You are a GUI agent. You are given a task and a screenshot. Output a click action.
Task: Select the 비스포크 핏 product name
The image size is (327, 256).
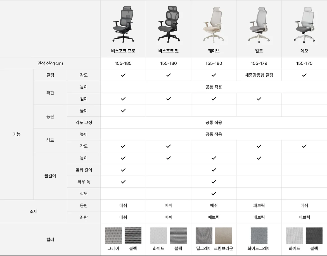tap(169, 51)
